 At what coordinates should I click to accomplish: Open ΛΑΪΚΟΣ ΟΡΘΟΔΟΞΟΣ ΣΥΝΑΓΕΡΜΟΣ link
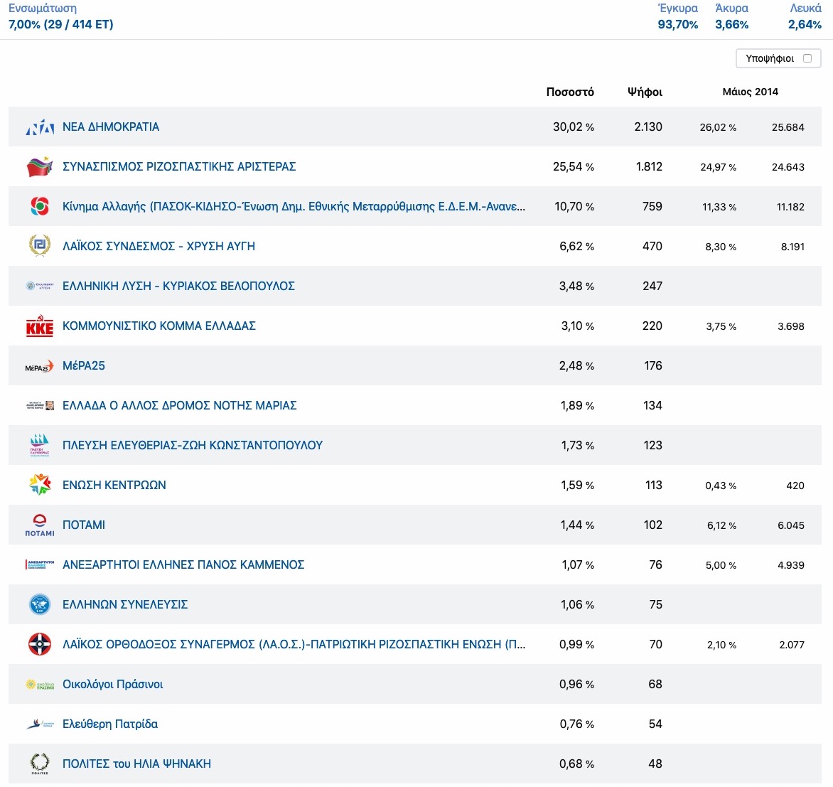[x=294, y=644]
